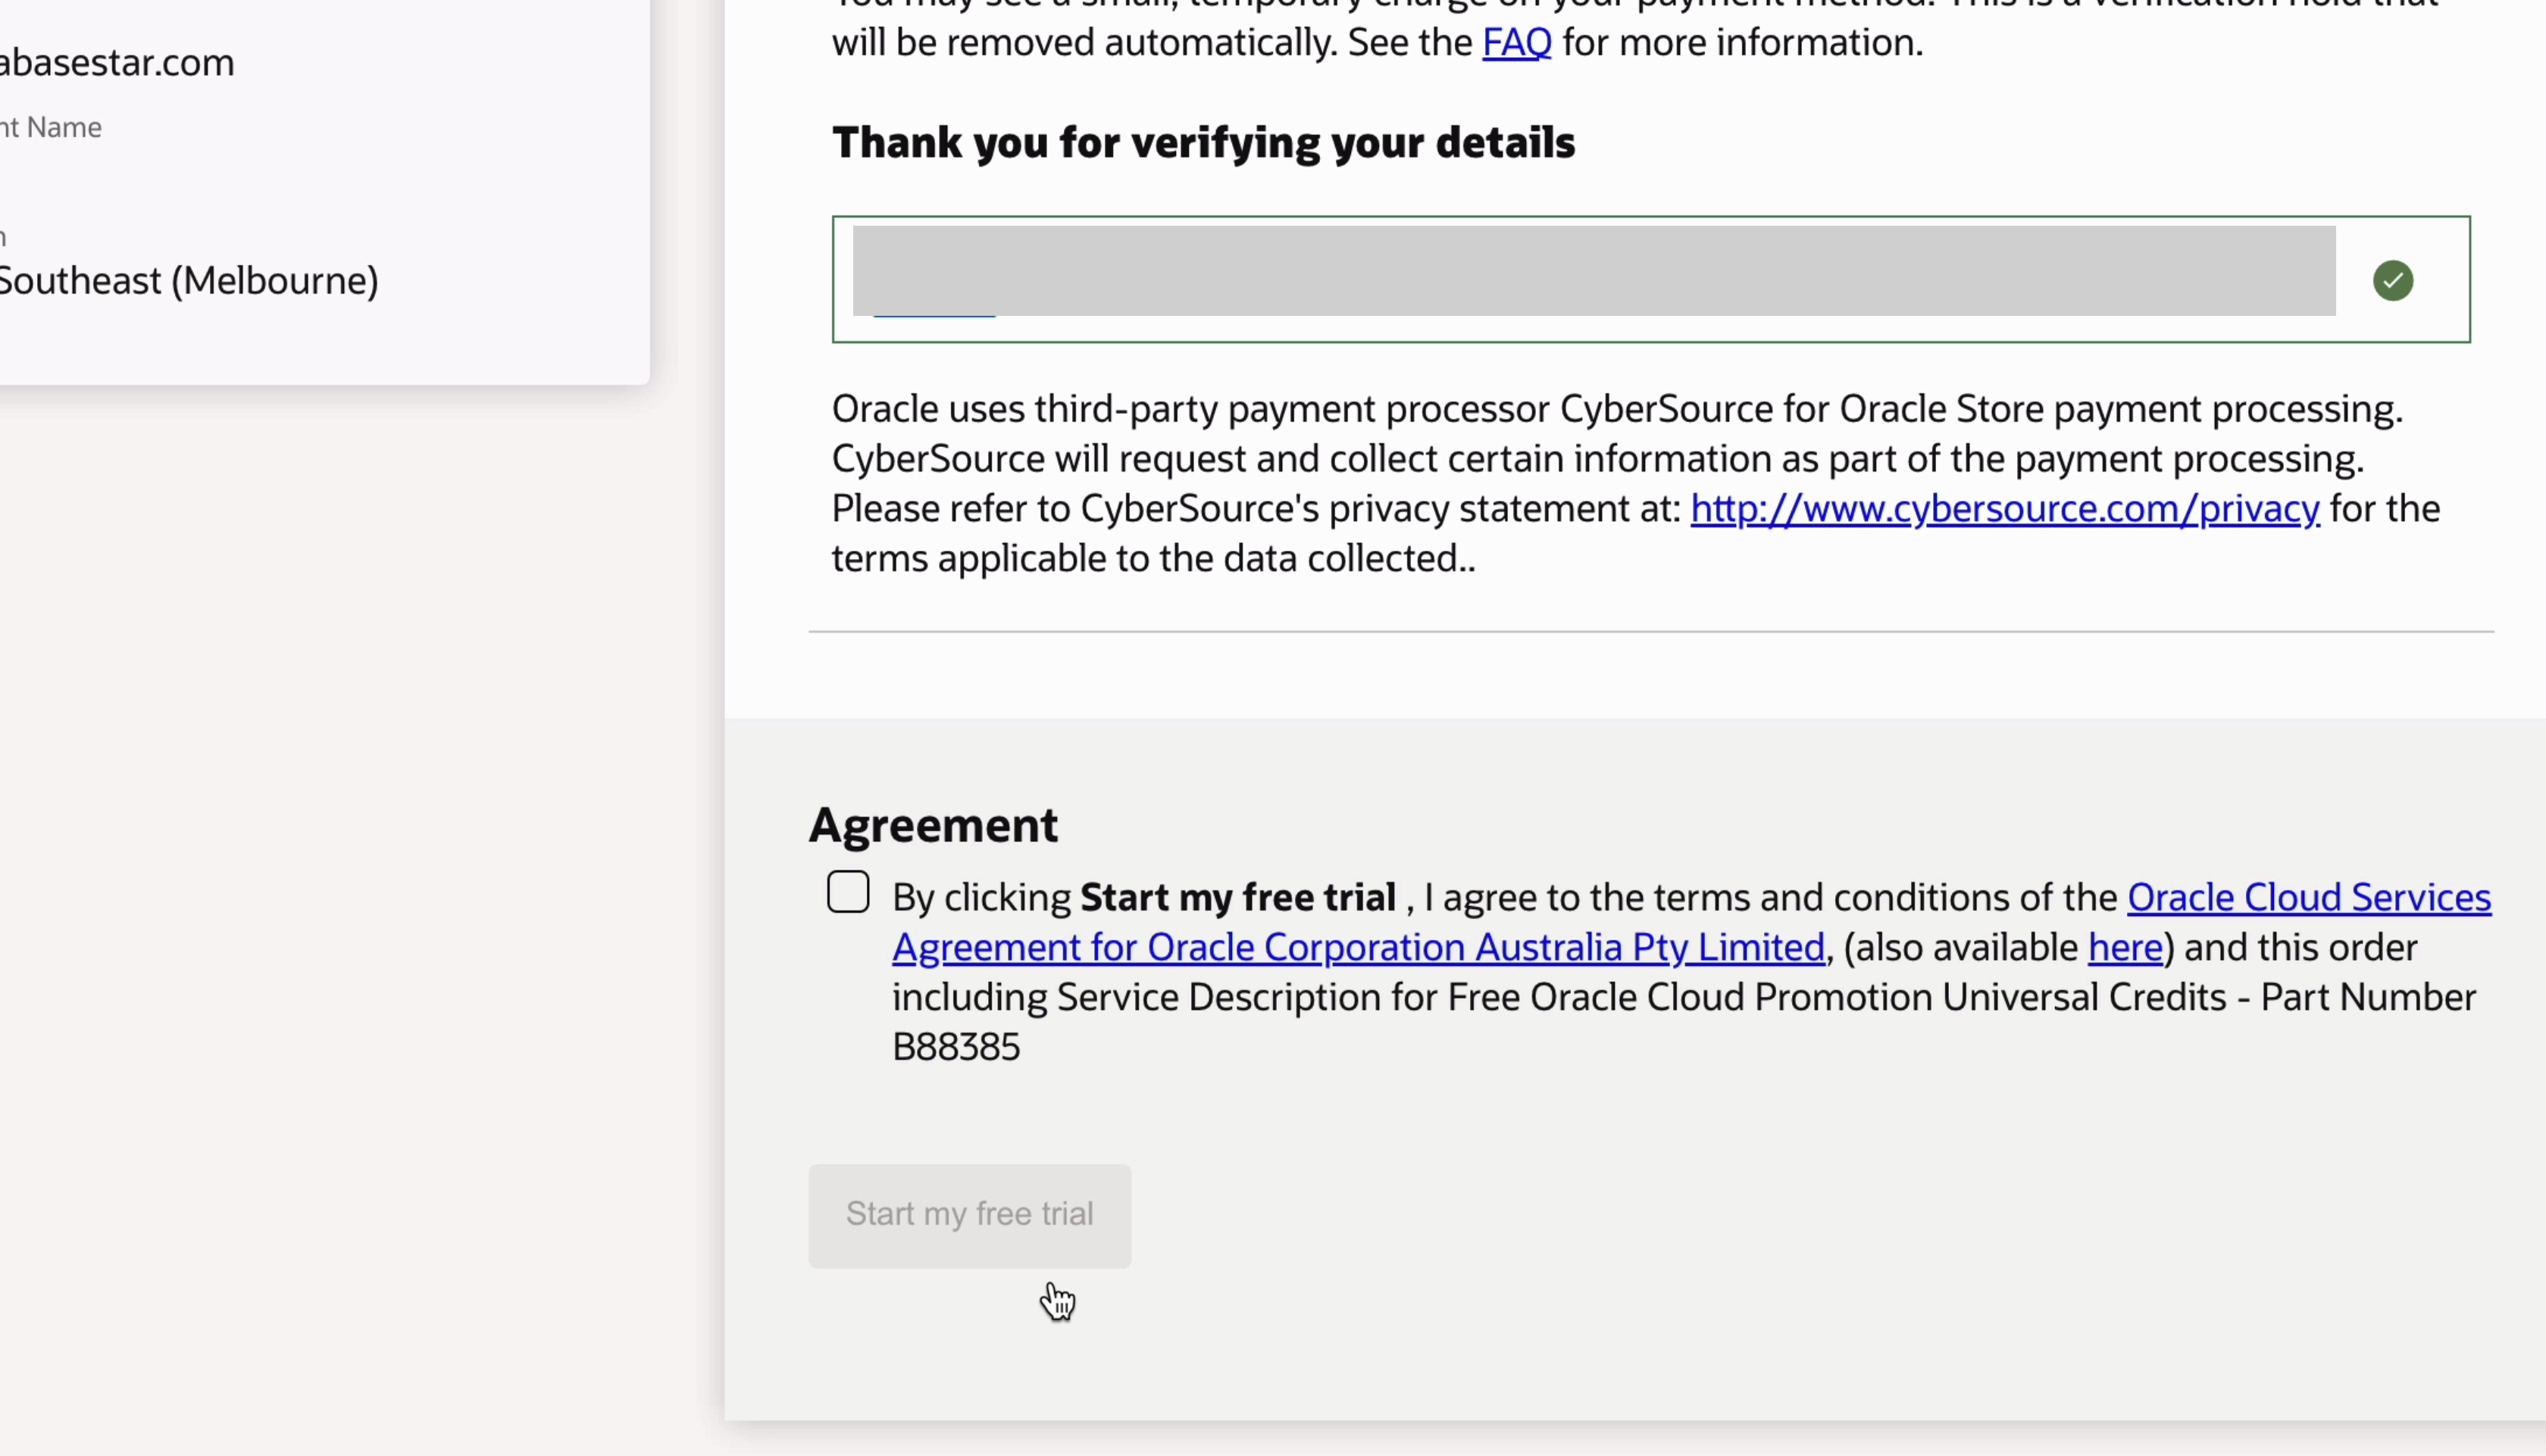The image size is (2546, 1456).
Task: Click the verification hold notice text near FAQ
Action: point(1150,42)
